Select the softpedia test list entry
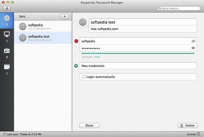This screenshot has height=137, width=204. pyautogui.click(x=43, y=38)
